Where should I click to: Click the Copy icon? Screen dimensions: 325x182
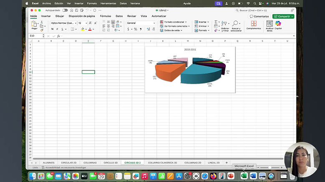pyautogui.click(x=42, y=26)
